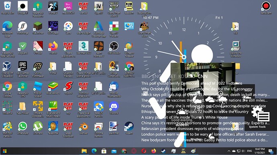Launch the BeebEm emulator shortcut

129,8
